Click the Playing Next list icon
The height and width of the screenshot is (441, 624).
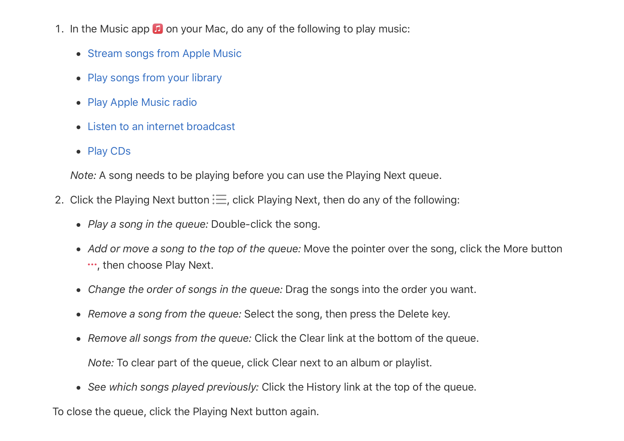click(219, 199)
